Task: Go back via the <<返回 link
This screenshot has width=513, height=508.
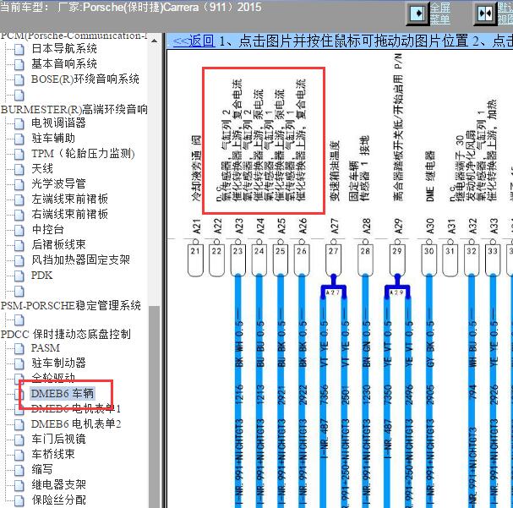Action: (194, 41)
